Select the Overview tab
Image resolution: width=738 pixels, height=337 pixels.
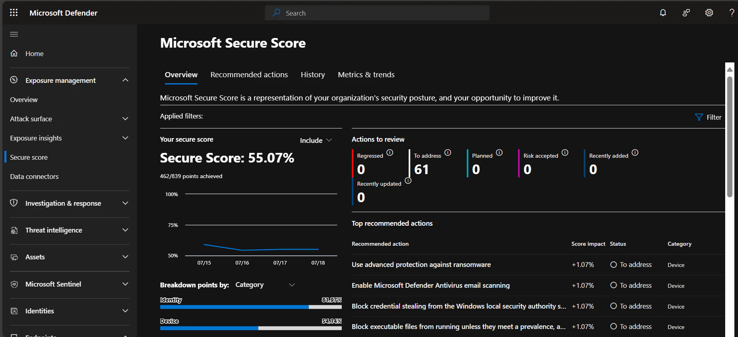click(x=181, y=75)
